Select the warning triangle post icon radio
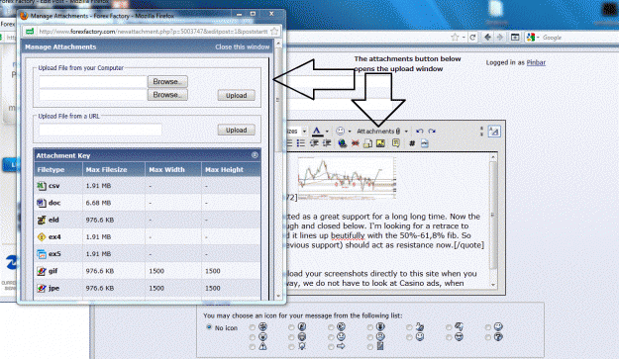The width and height of the screenshot is (619, 359). pos(253,347)
